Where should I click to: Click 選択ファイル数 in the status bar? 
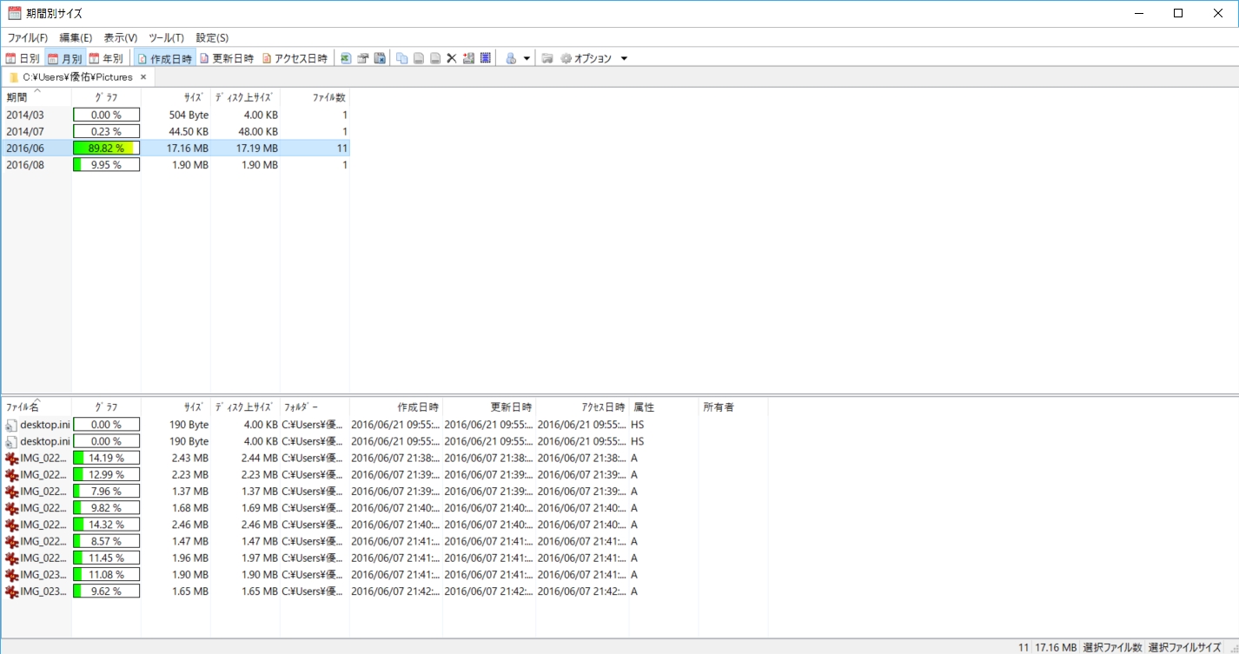1112,647
